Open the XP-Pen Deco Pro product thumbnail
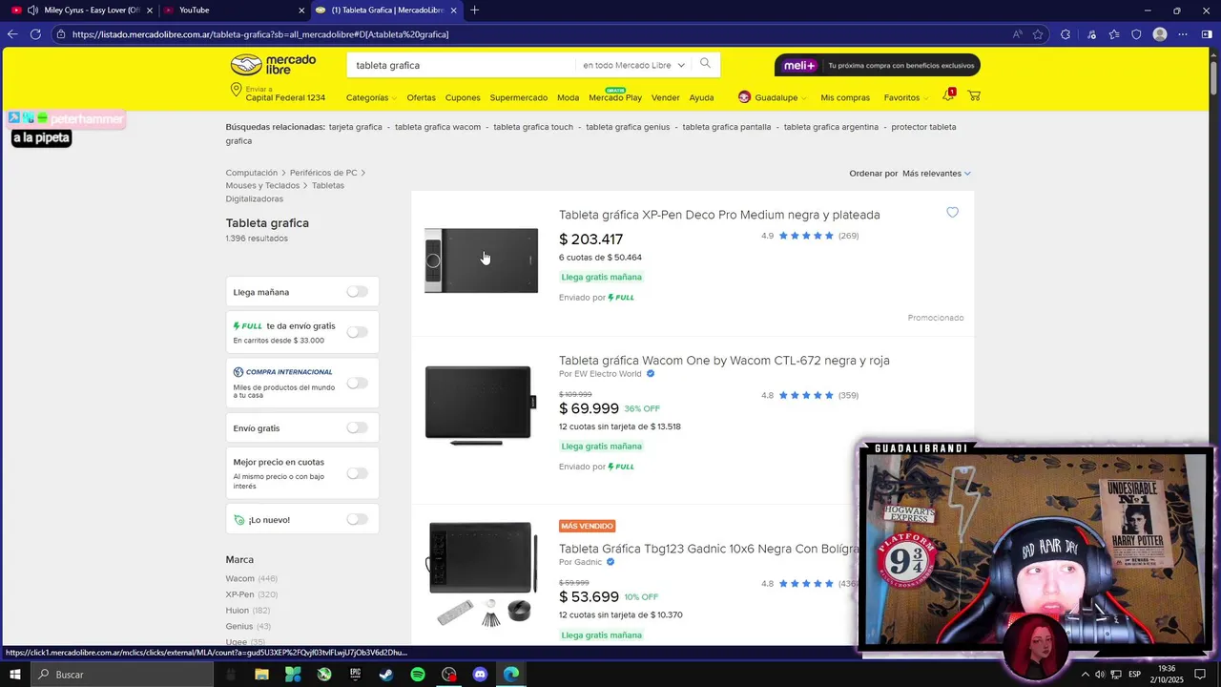Image resolution: width=1221 pixels, height=687 pixels. coord(482,260)
